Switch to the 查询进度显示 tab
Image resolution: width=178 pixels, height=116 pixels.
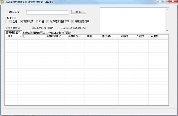(x=13, y=32)
